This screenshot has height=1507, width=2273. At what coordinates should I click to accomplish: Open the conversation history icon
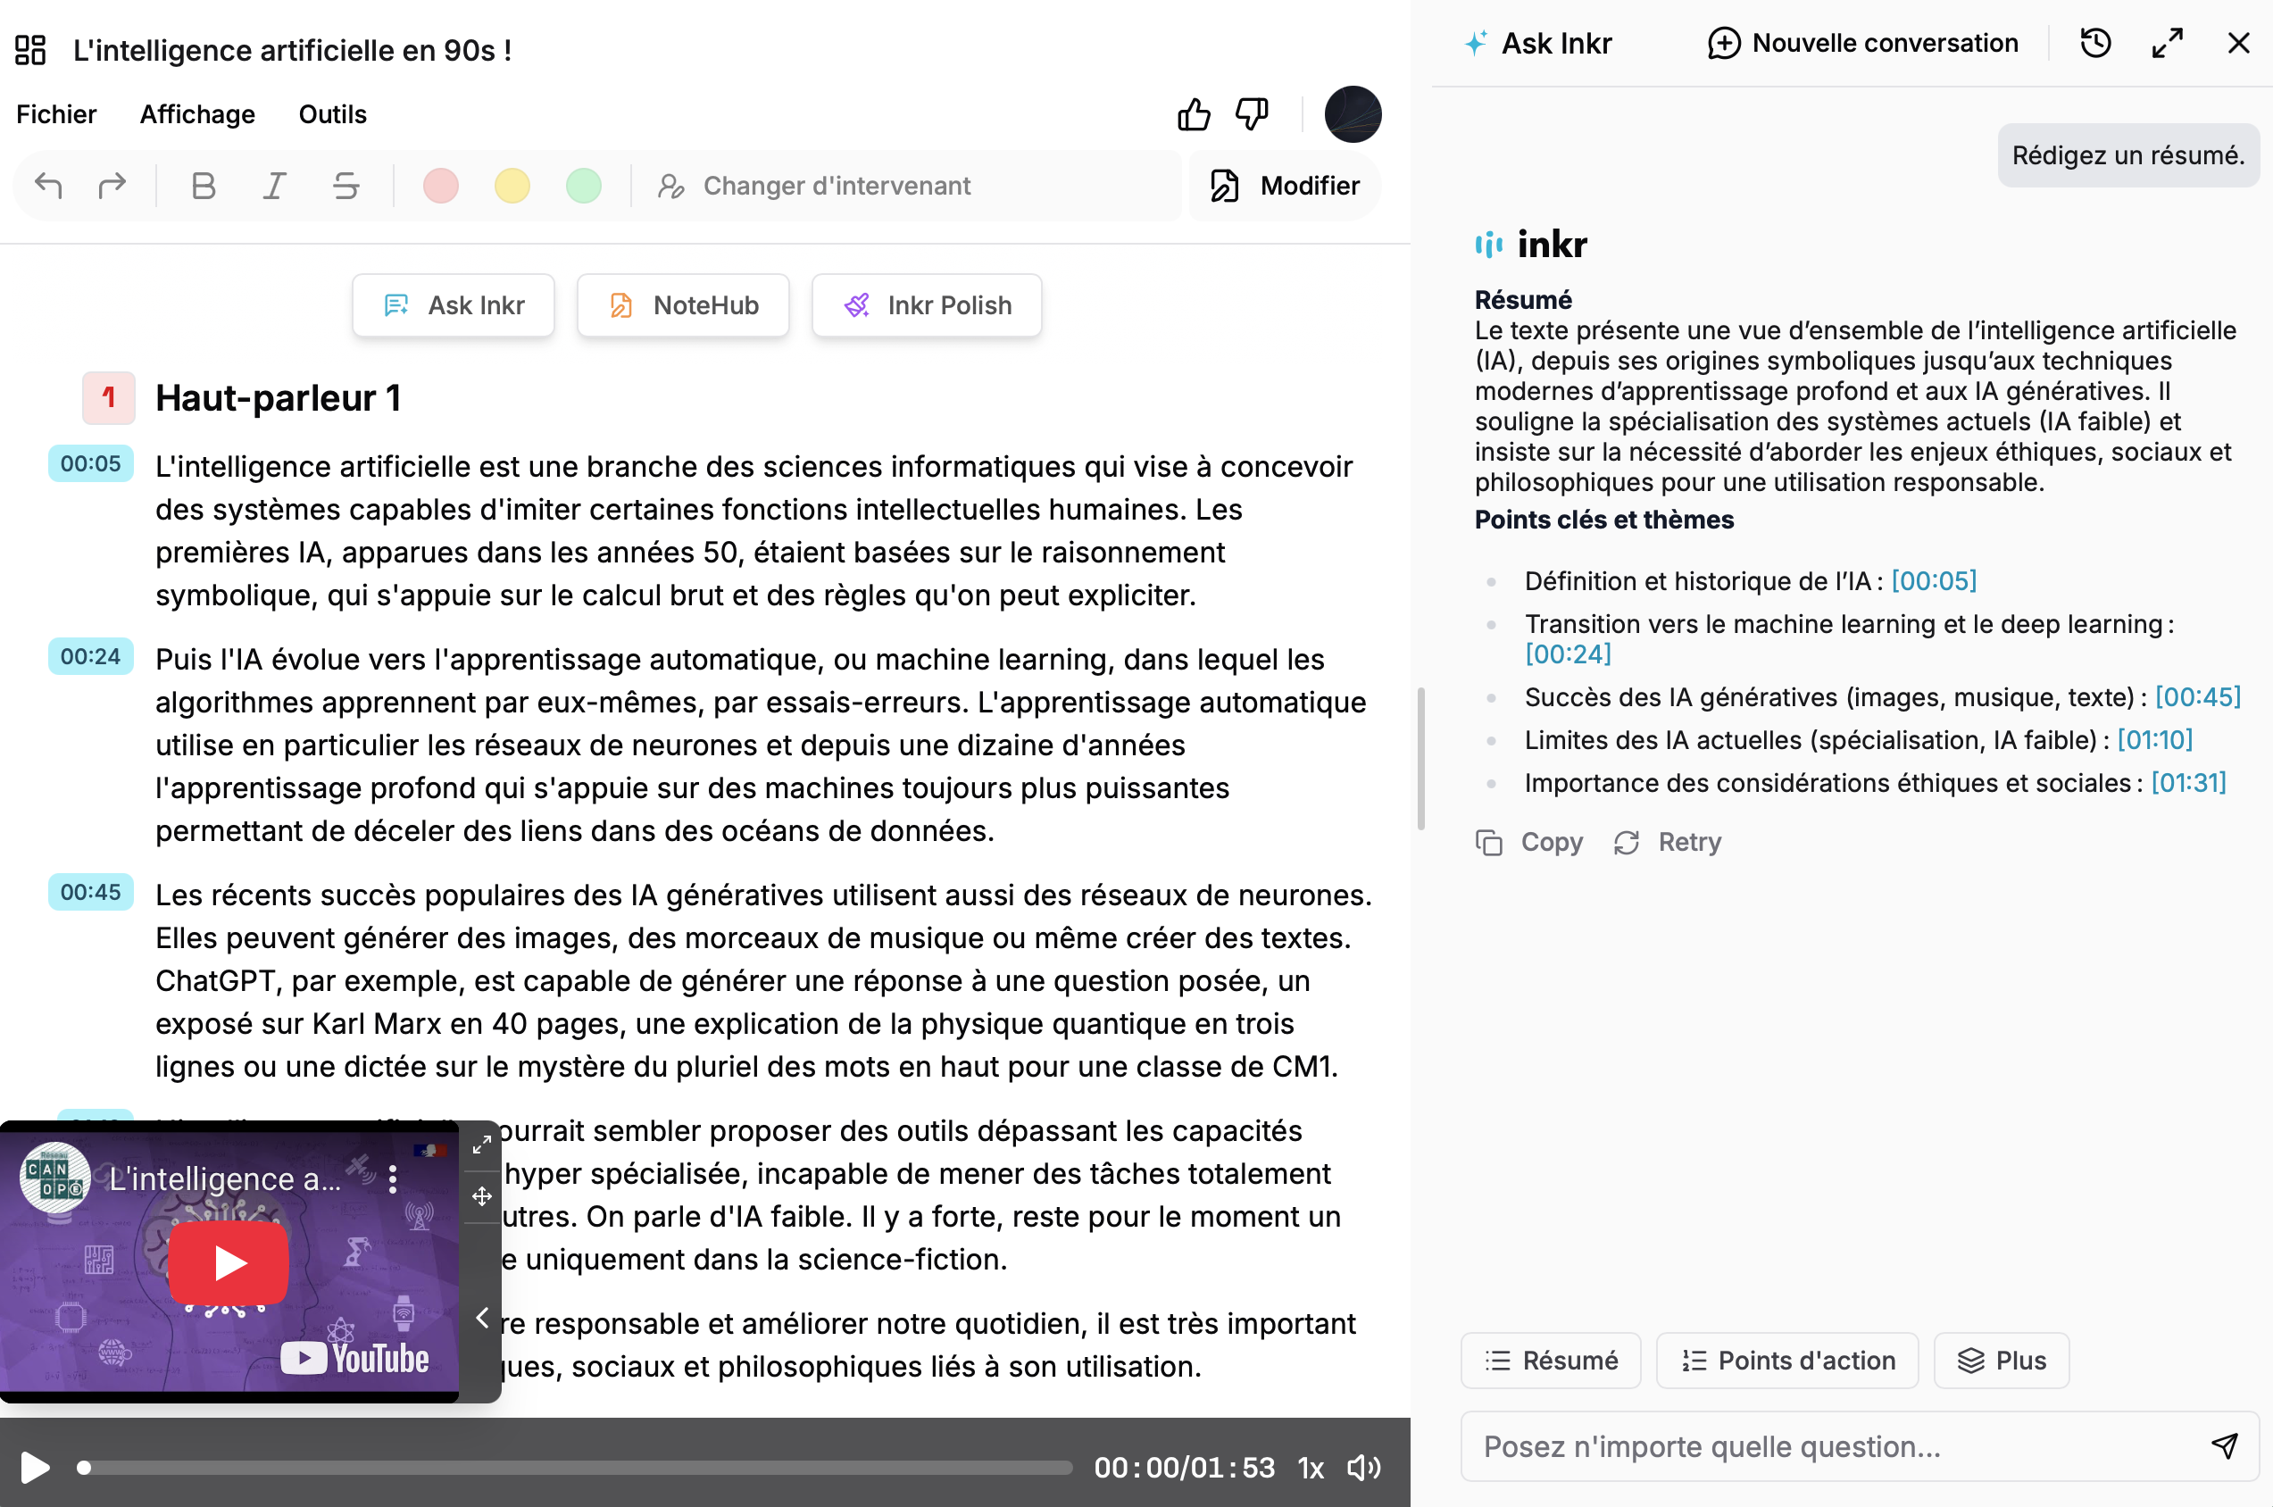[x=2095, y=43]
